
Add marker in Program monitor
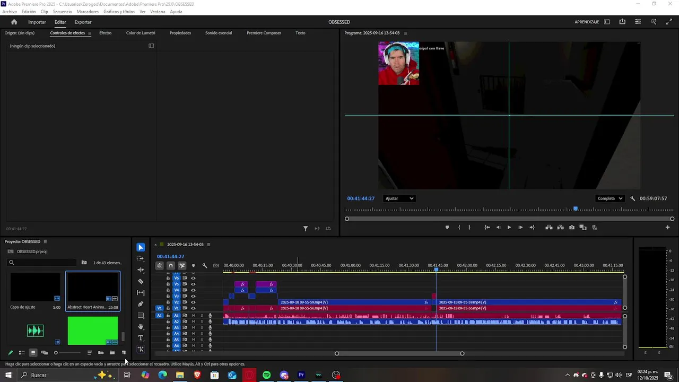pos(447,227)
